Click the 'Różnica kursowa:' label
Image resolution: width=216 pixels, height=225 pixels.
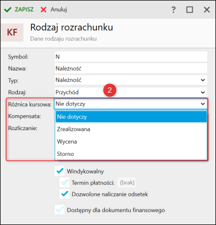(30, 104)
